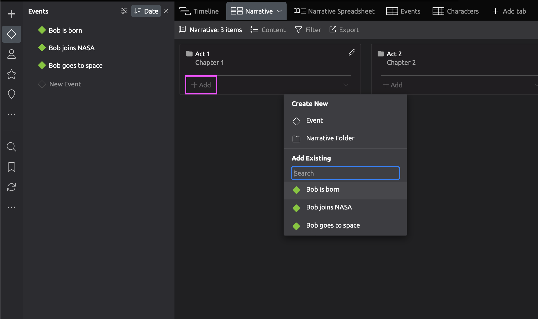Open the star icon in sidebar
The image size is (538, 319).
(x=11, y=74)
